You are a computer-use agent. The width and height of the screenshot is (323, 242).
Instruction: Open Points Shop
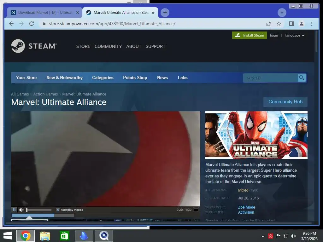(x=135, y=78)
